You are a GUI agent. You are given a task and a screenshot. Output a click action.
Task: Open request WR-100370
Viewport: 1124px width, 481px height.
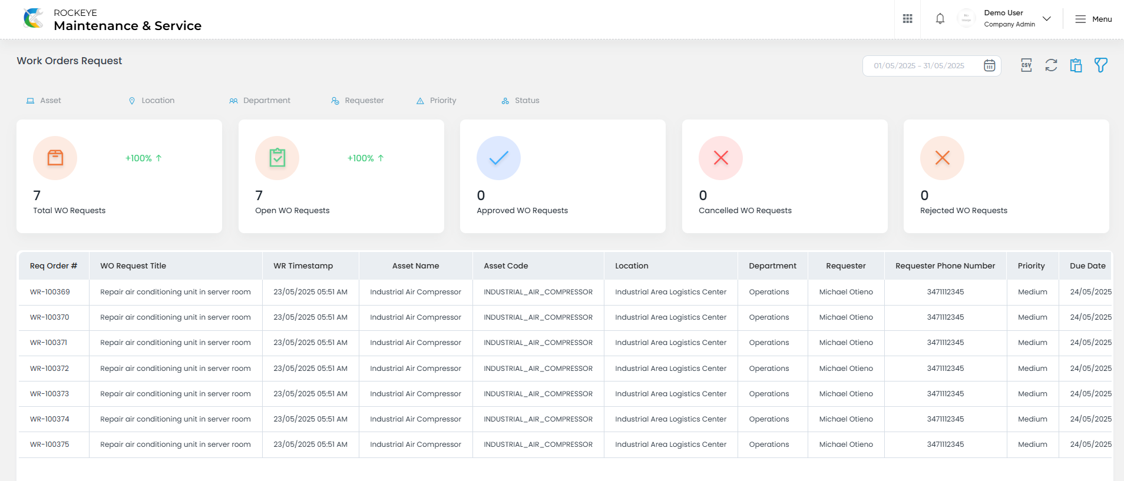(50, 317)
